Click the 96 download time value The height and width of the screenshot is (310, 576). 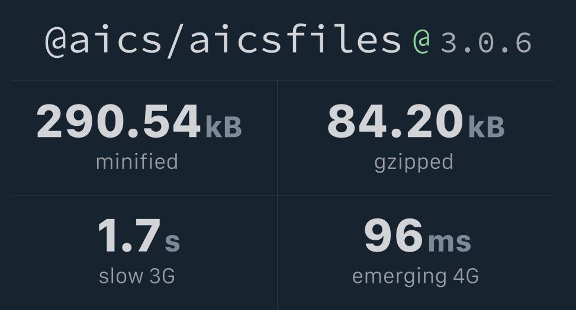pyautogui.click(x=394, y=236)
